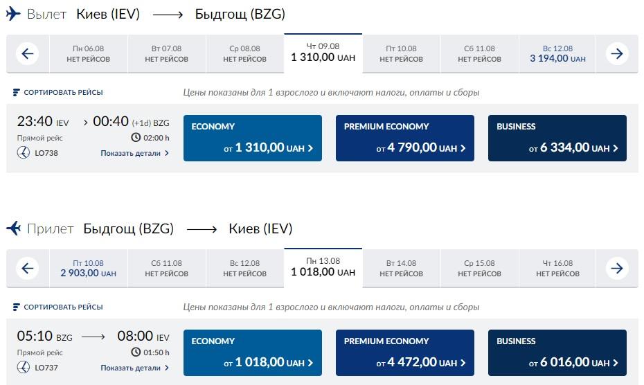
Task: Expand details for flight LO737
Action: click(135, 368)
